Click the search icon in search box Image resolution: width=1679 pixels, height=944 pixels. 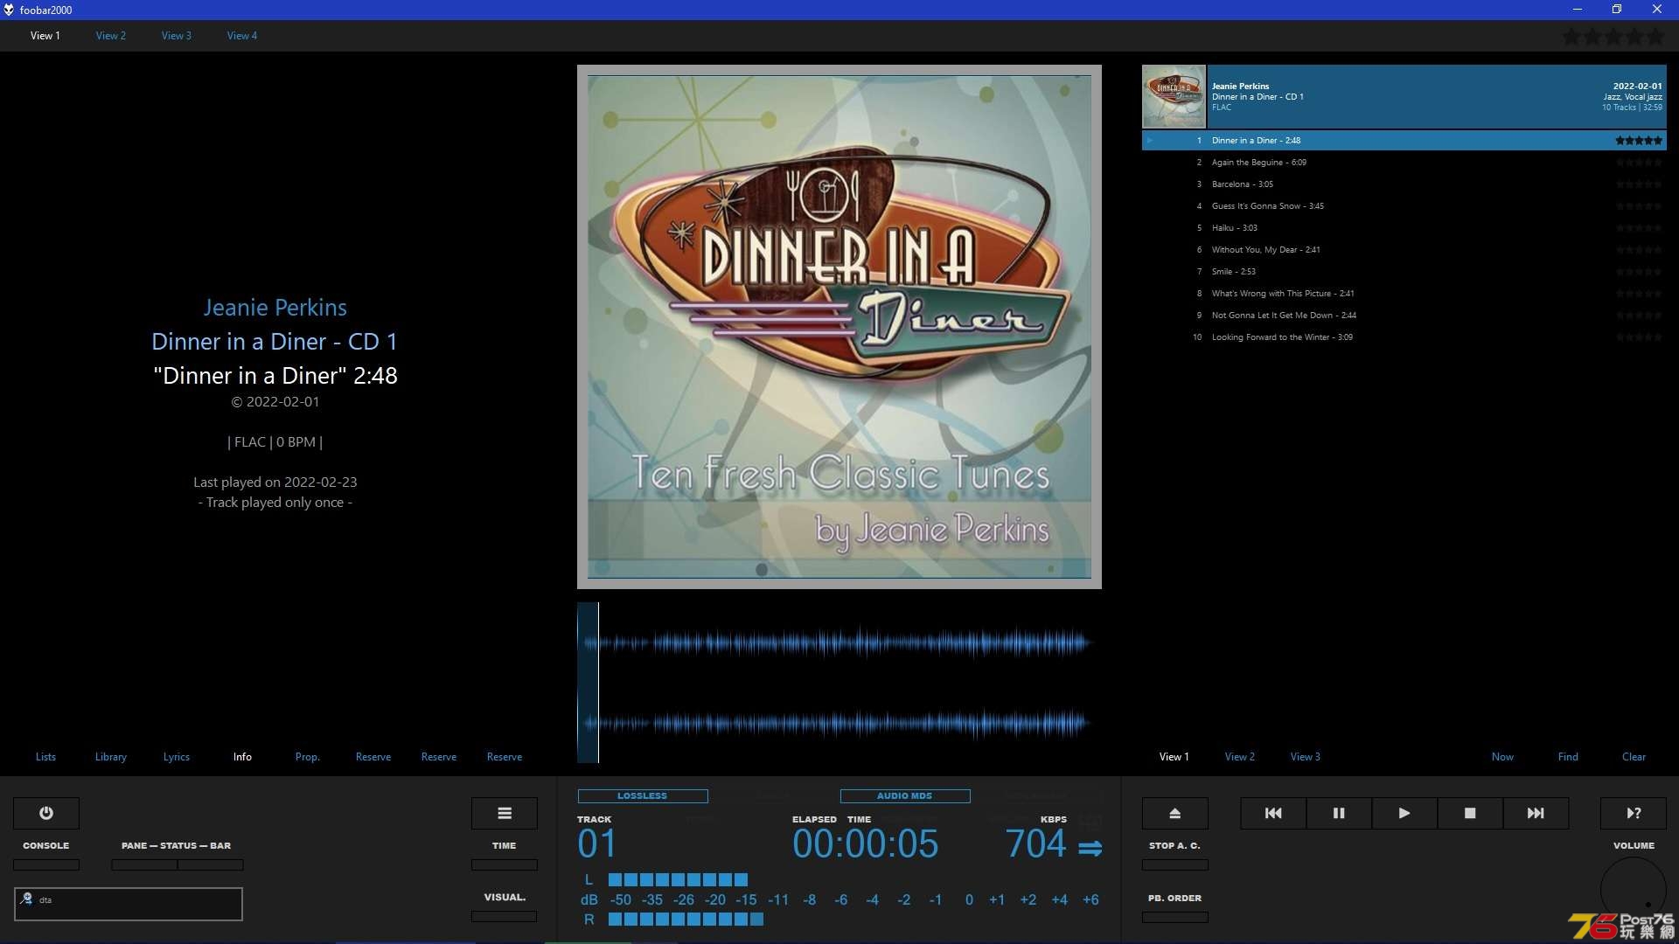tap(26, 899)
